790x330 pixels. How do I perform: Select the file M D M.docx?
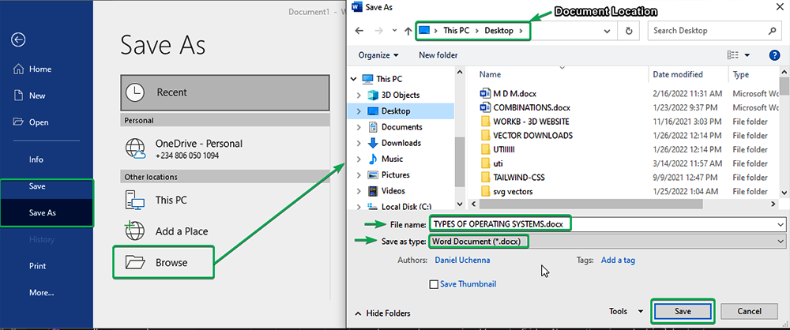click(515, 94)
